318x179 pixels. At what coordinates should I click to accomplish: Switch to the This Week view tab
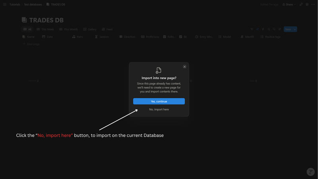(45, 29)
